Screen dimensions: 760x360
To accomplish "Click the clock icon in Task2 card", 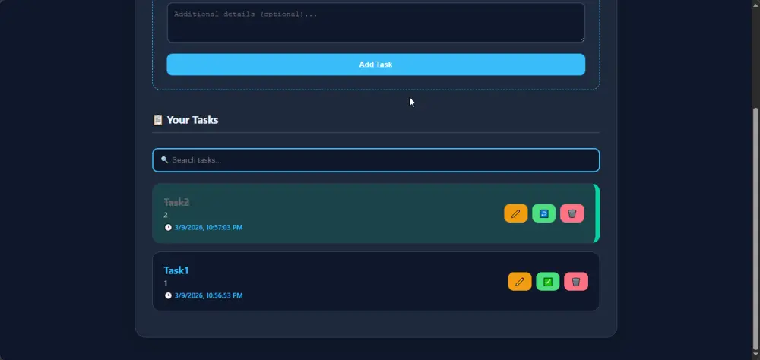I will 168,227.
